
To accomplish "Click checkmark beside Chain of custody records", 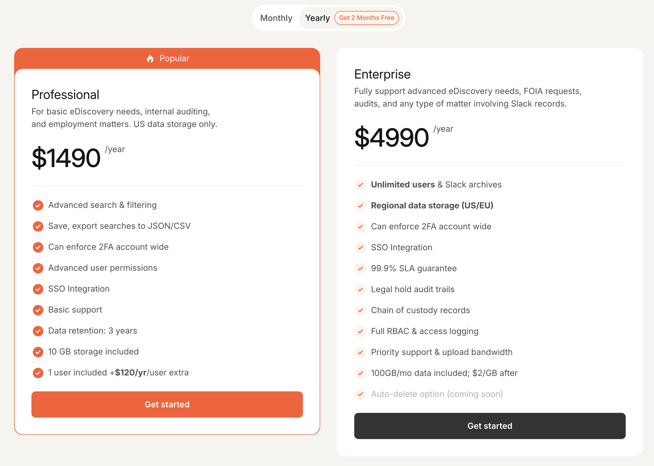I will pyautogui.click(x=361, y=310).
